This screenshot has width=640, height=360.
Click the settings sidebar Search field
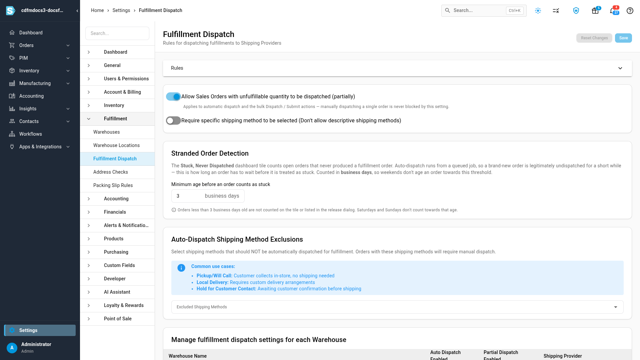[x=117, y=33]
